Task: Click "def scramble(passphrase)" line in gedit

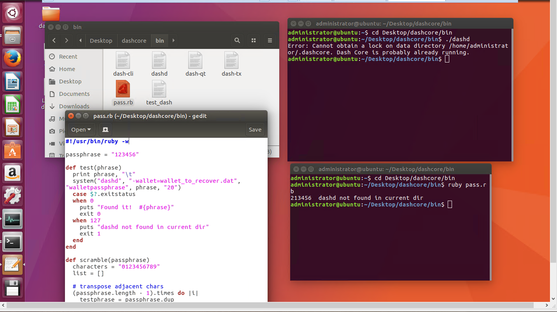Action: pos(107,260)
